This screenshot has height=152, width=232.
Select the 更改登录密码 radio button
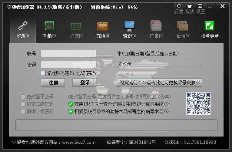coord(23,97)
